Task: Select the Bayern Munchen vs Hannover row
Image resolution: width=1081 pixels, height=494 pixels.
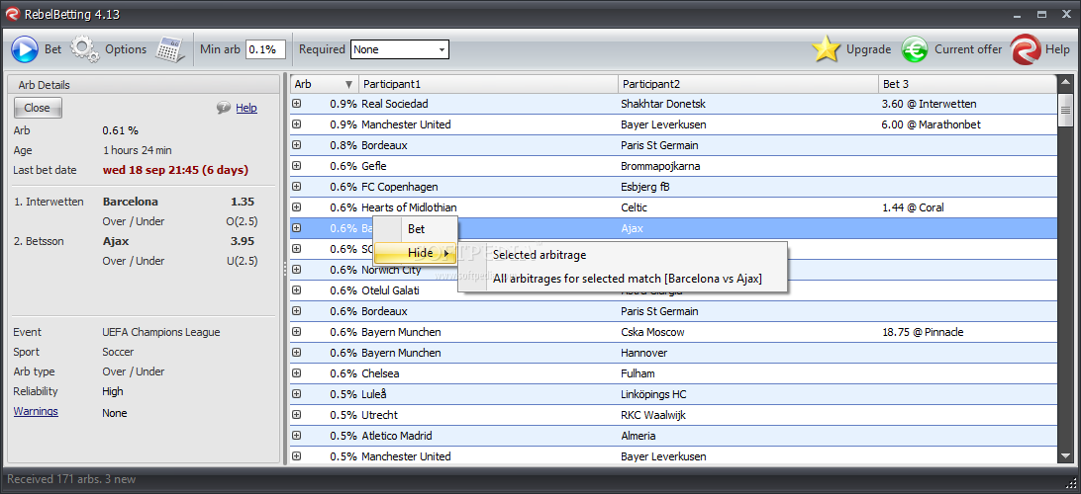Action: click(673, 353)
